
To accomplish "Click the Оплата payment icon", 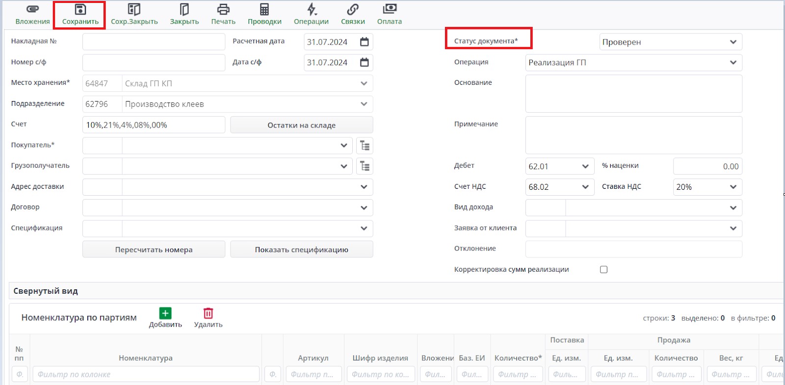I will [x=390, y=10].
